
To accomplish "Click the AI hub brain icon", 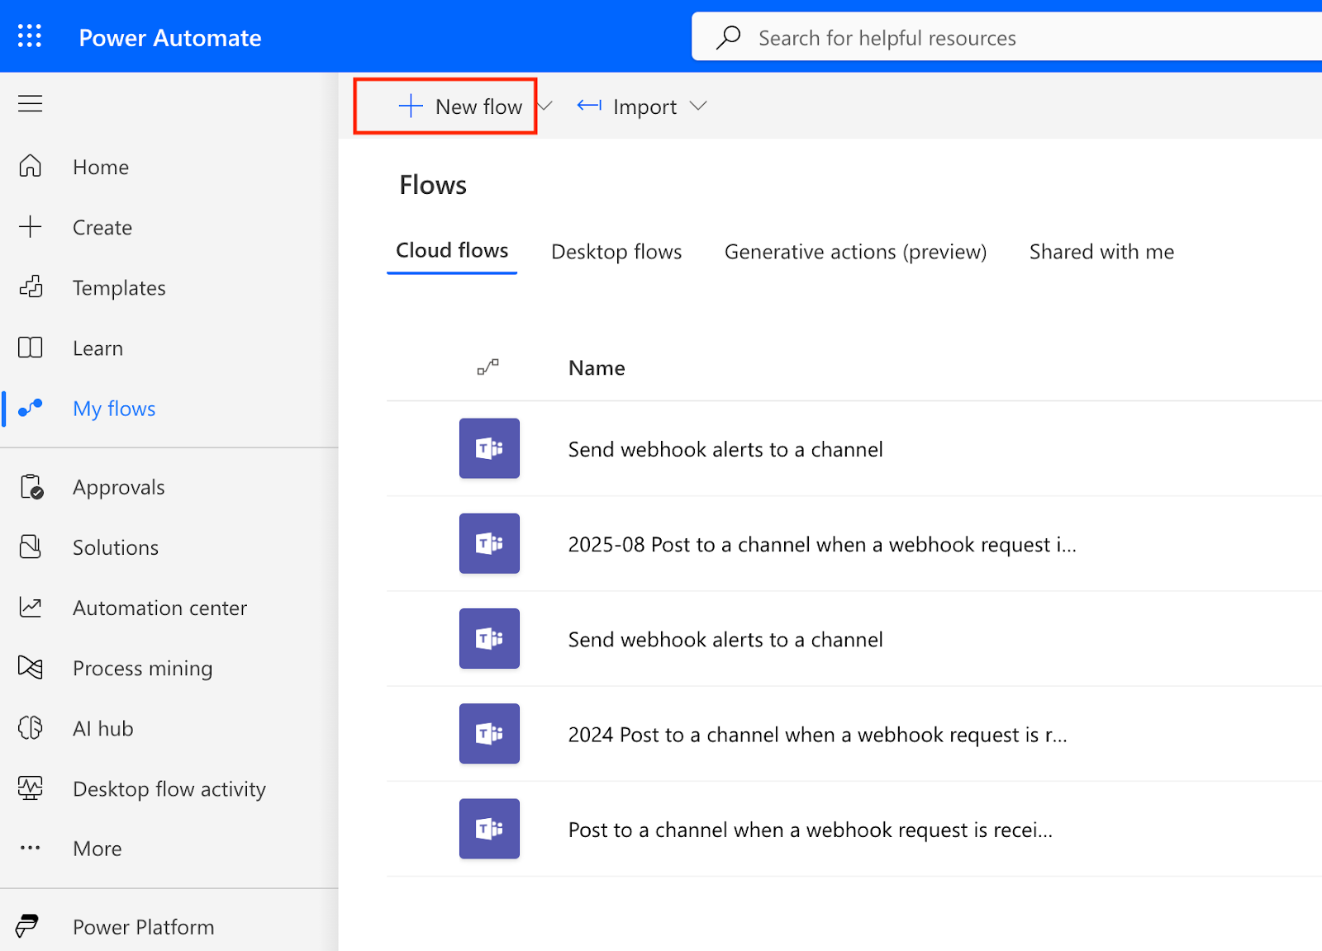I will click(x=31, y=727).
